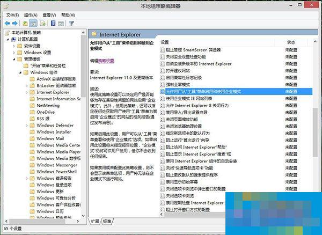Click the NetMeeting folder icon
322x235 pixels.
[32, 106]
